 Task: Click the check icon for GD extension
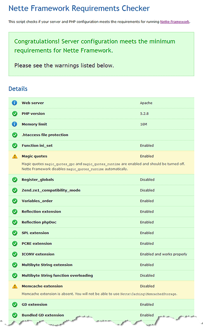14,305
